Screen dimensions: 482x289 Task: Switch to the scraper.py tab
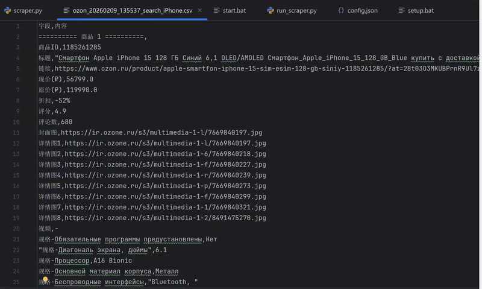[28, 11]
